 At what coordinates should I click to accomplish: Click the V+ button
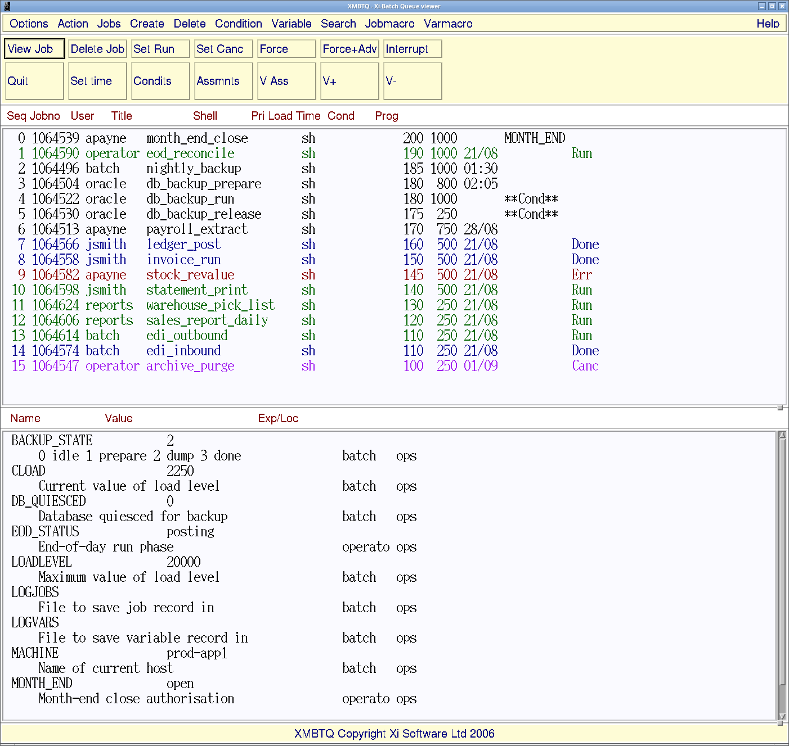pos(349,81)
